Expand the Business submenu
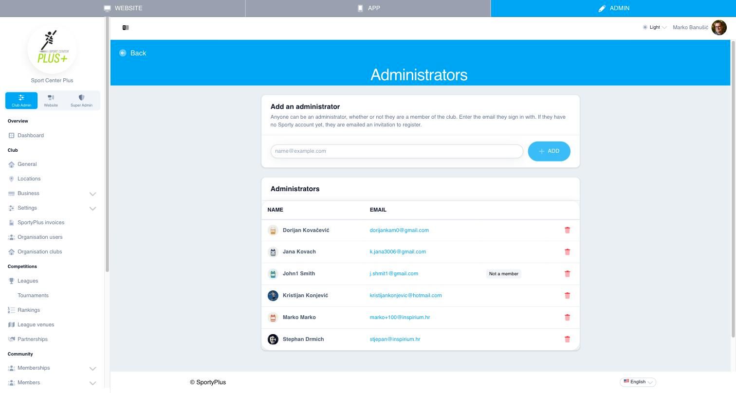This screenshot has width=736, height=393. click(92, 194)
